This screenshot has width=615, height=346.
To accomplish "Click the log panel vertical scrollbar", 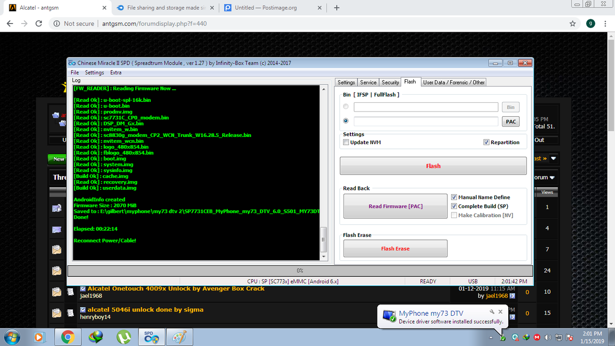I will tap(324, 173).
